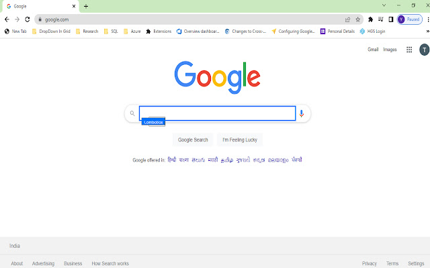Go back using the browser back arrow
This screenshot has height=268, width=430.
point(7,19)
